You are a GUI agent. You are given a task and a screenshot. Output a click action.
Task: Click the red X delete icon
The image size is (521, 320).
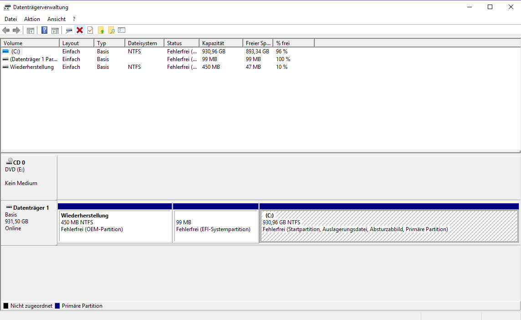(80, 30)
